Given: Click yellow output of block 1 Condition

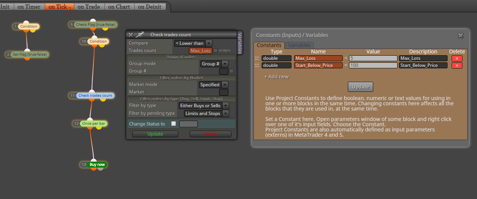Looking at the screenshot, I should pos(33,30).
